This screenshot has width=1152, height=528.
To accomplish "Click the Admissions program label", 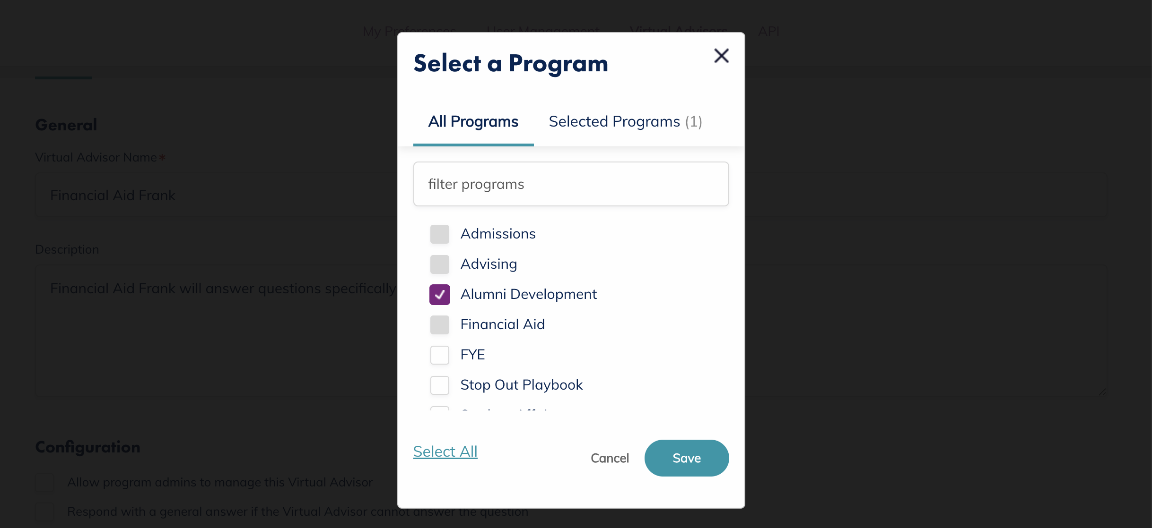I will coord(498,234).
